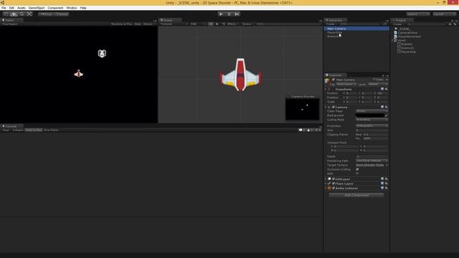Toggle the Static checkbox in Inspector
Viewport: 459px width, 258px height.
[x=374, y=80]
